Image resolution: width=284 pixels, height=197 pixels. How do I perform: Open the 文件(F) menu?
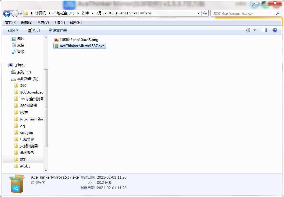[x=11, y=23]
